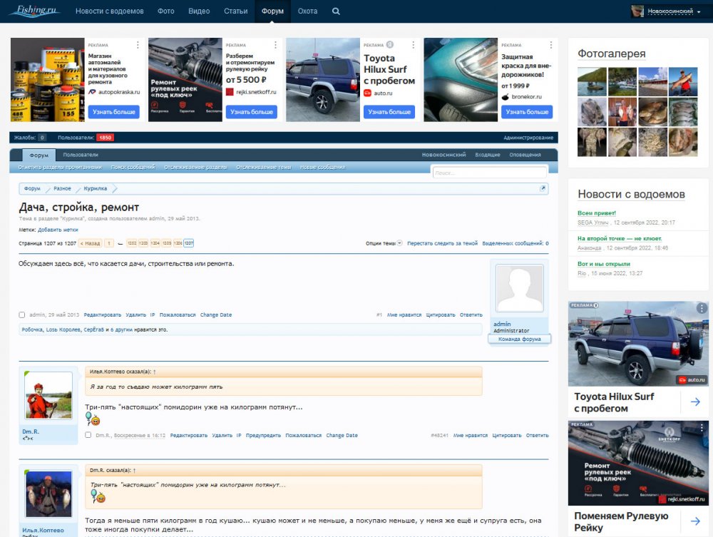Tick the checkbox on admin's first post

point(22,314)
